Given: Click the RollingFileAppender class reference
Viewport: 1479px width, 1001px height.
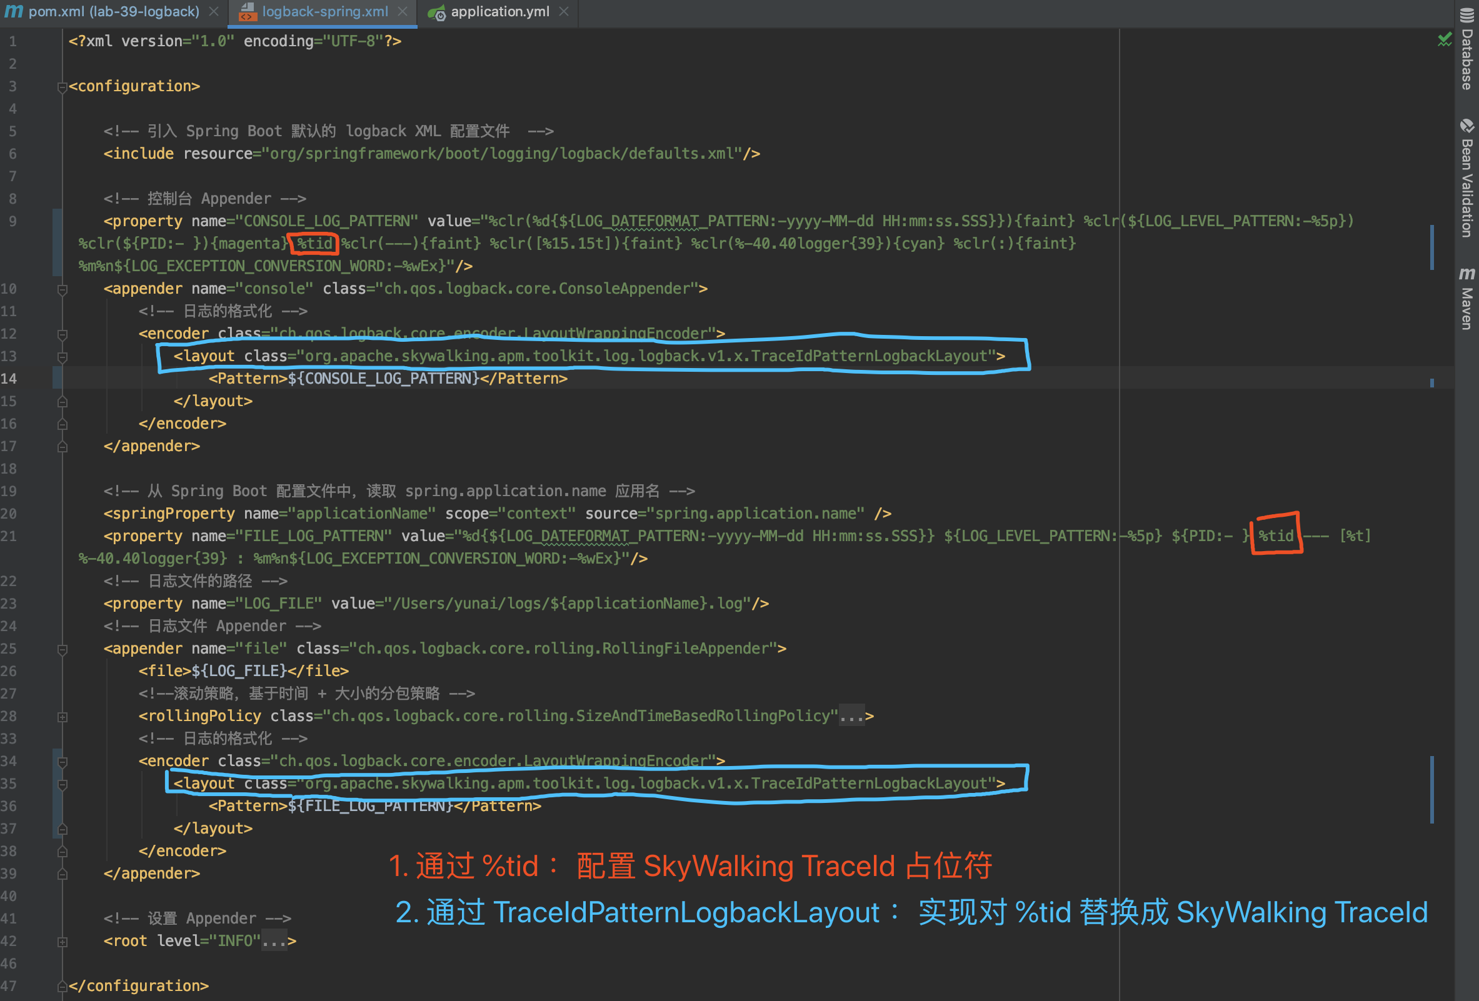Looking at the screenshot, I should coord(563,649).
